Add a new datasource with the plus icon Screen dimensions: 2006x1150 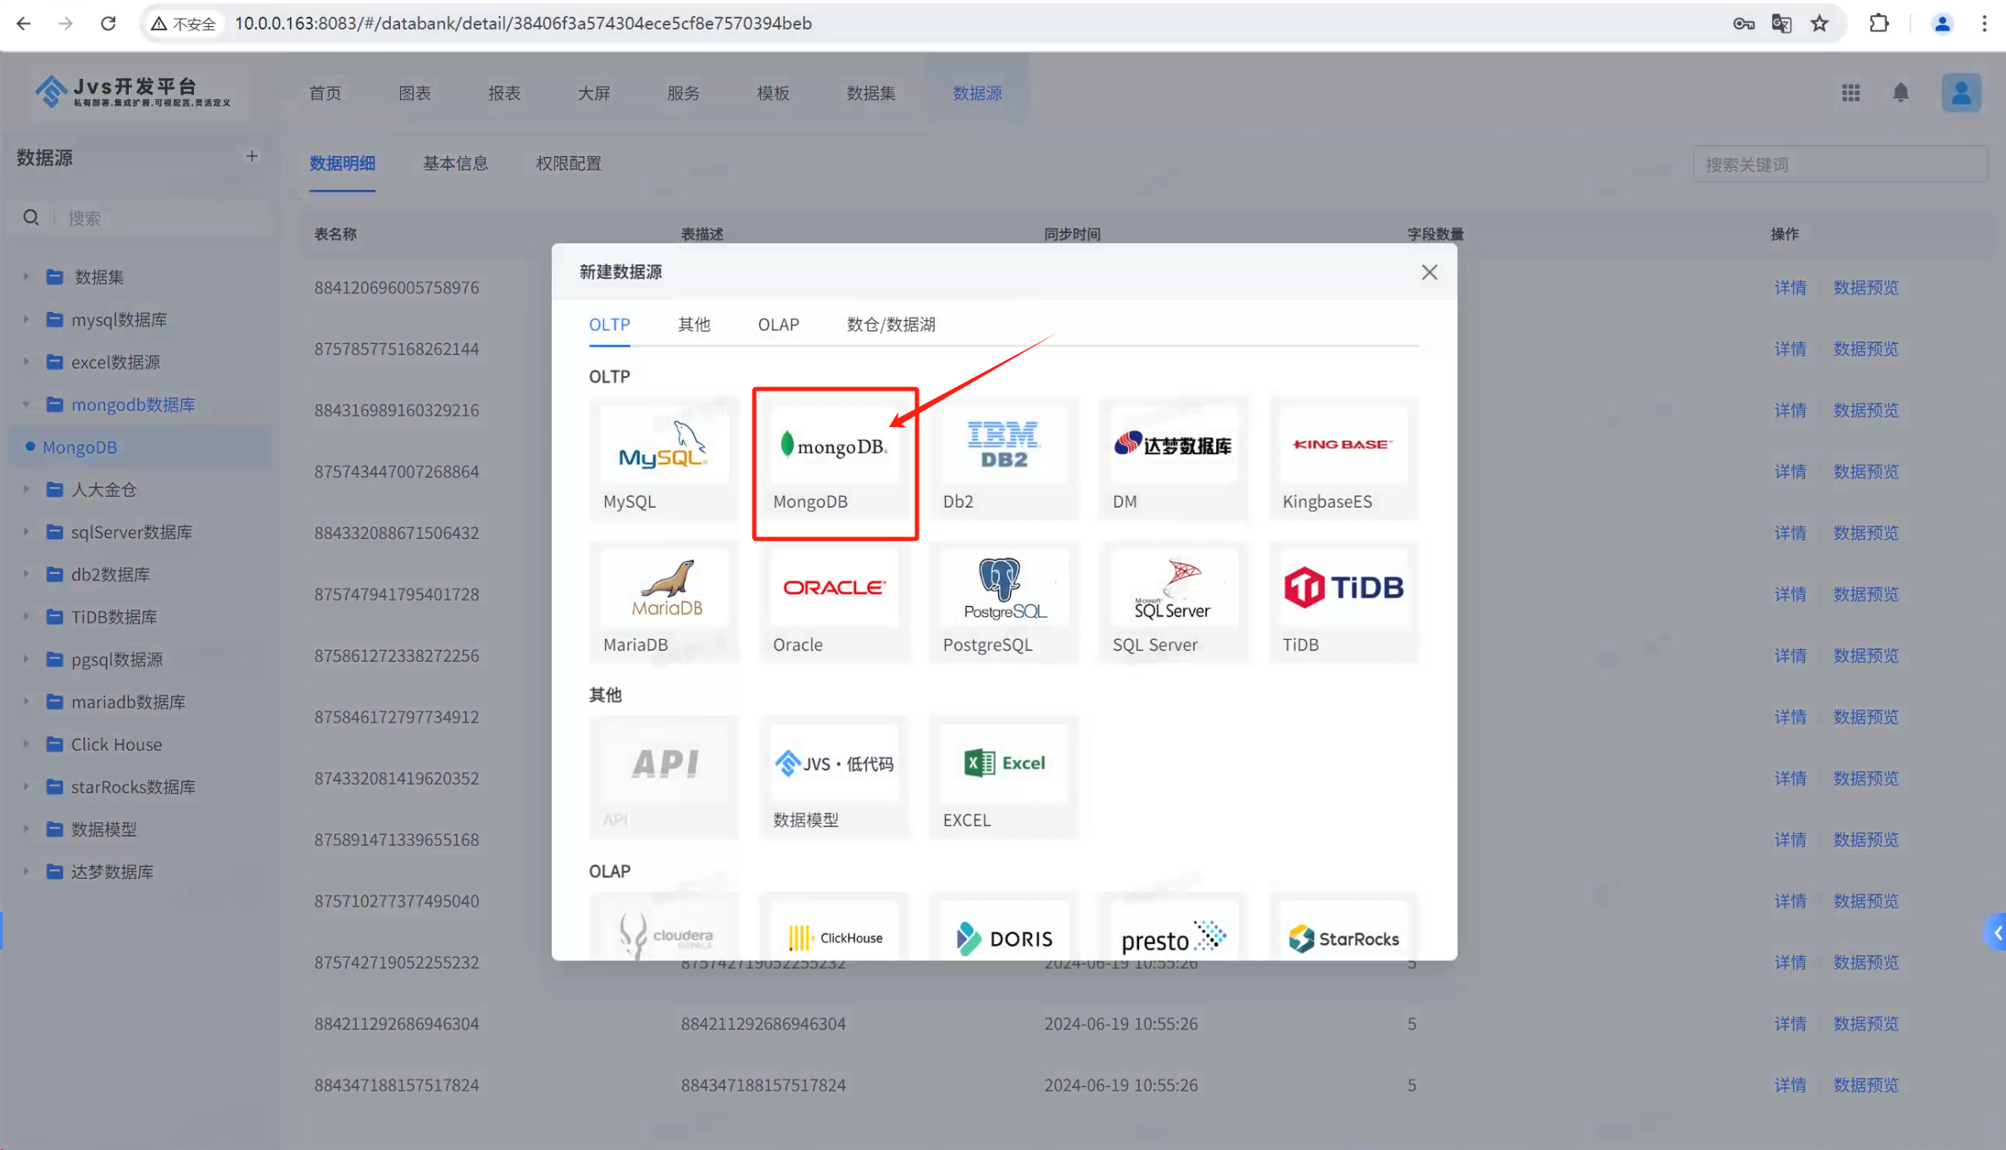click(x=252, y=156)
